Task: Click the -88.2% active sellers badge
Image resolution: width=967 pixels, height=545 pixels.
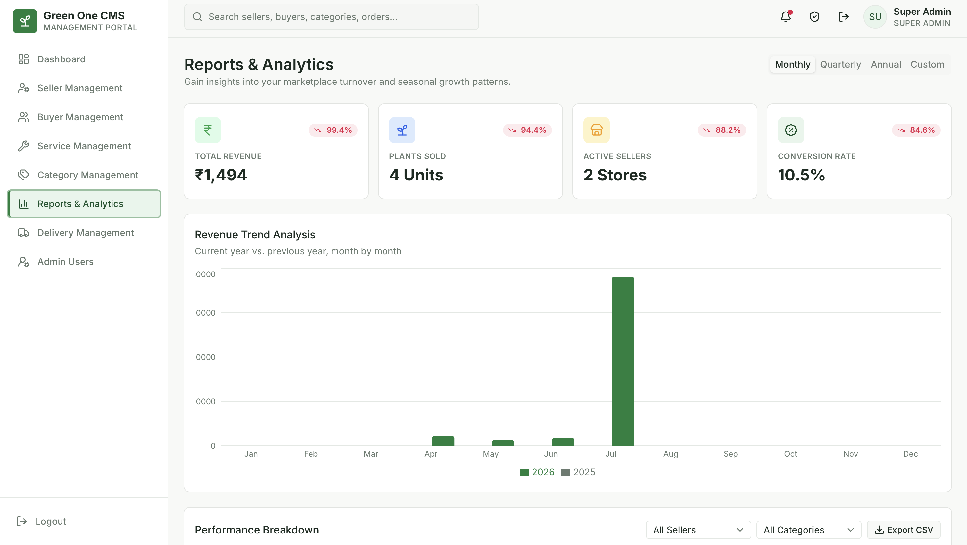Action: [722, 130]
